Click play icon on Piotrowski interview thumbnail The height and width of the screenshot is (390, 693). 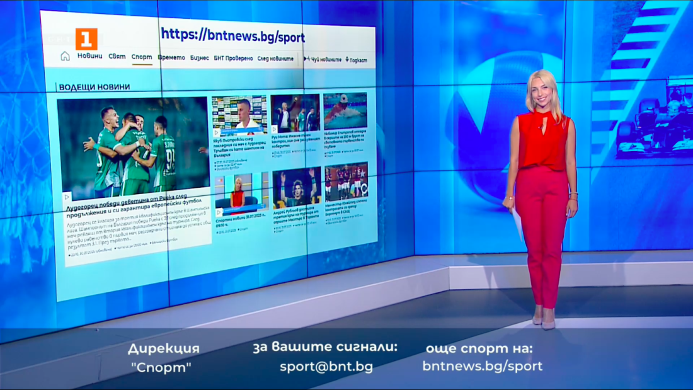coord(217,133)
